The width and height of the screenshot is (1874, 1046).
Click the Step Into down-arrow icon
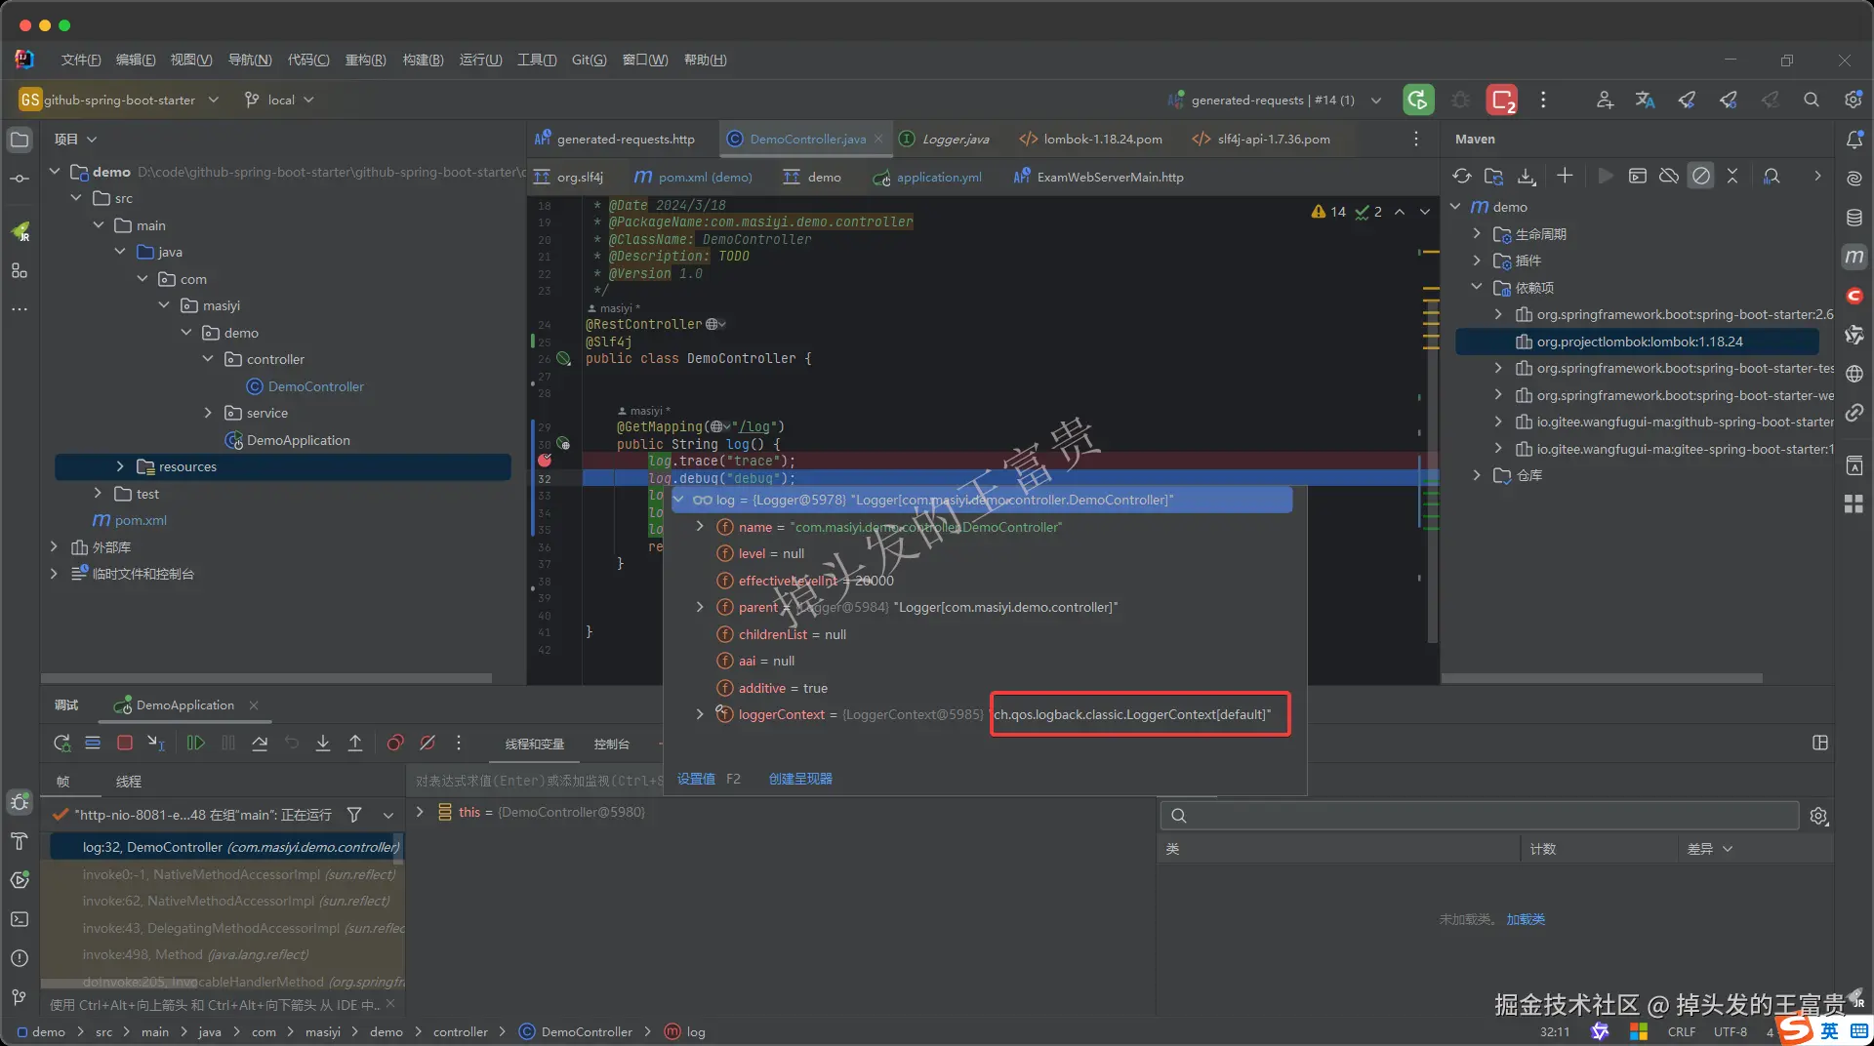pyautogui.click(x=323, y=744)
